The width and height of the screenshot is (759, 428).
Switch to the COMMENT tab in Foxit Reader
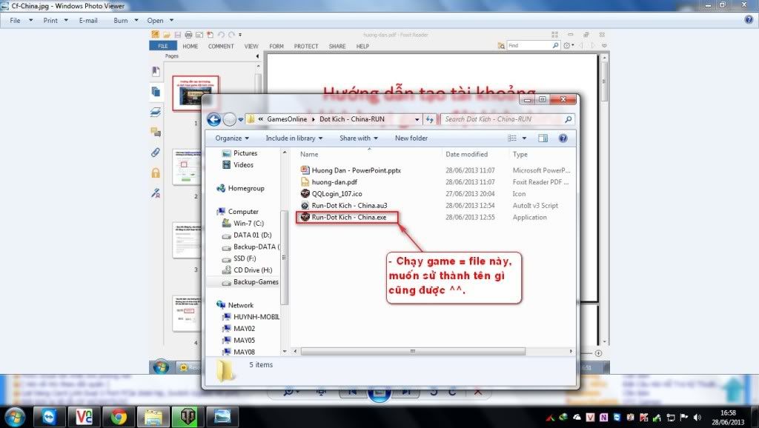[221, 46]
